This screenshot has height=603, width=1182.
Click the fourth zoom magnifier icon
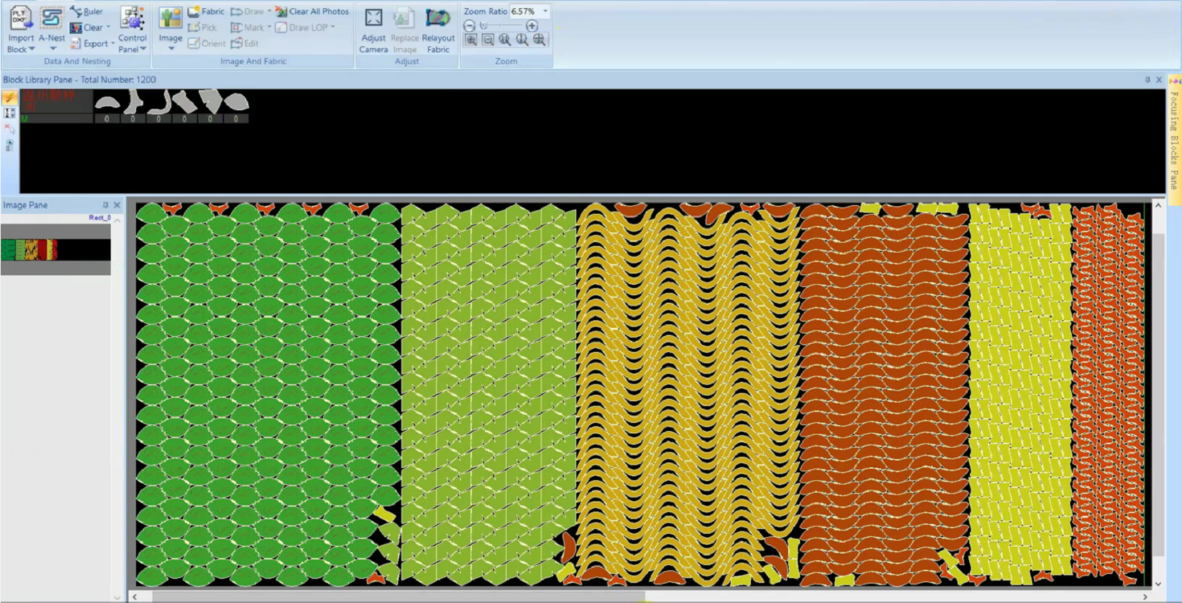[x=522, y=40]
